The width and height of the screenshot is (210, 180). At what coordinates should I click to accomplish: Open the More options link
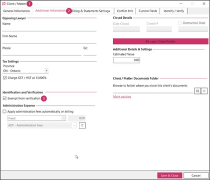coord(122,96)
